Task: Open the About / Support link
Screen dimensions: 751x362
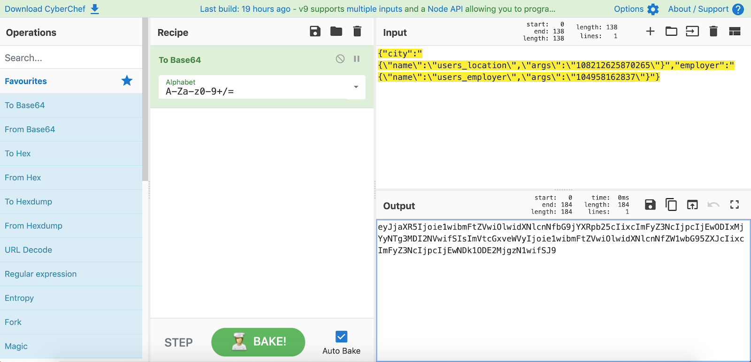Action: [698, 9]
